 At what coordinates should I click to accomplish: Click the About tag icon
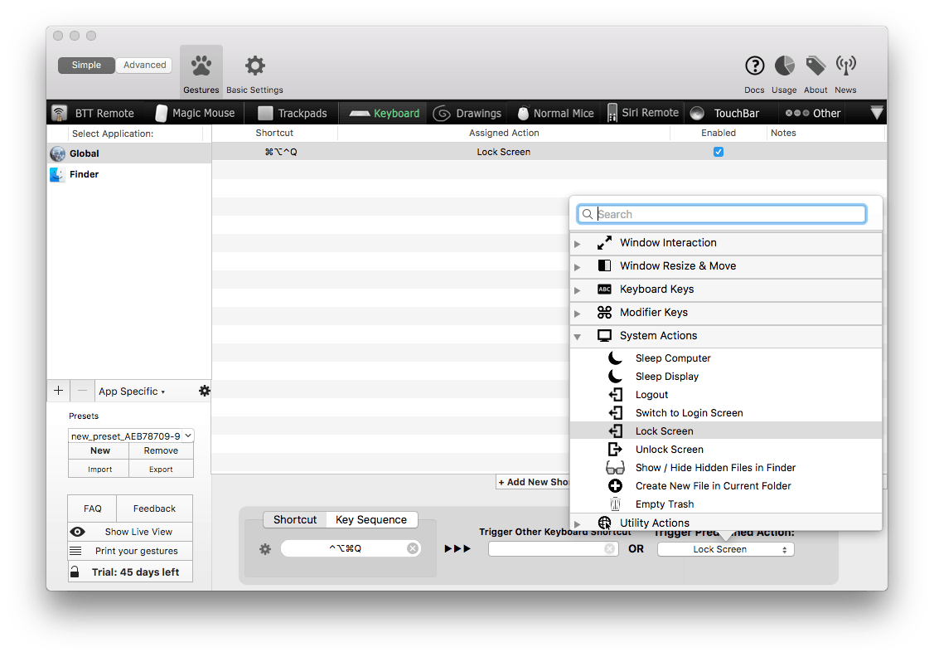(815, 66)
